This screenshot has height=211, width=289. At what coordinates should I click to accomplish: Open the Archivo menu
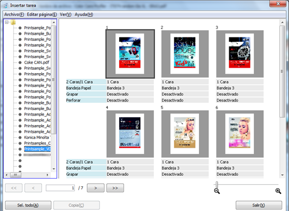click(14, 15)
